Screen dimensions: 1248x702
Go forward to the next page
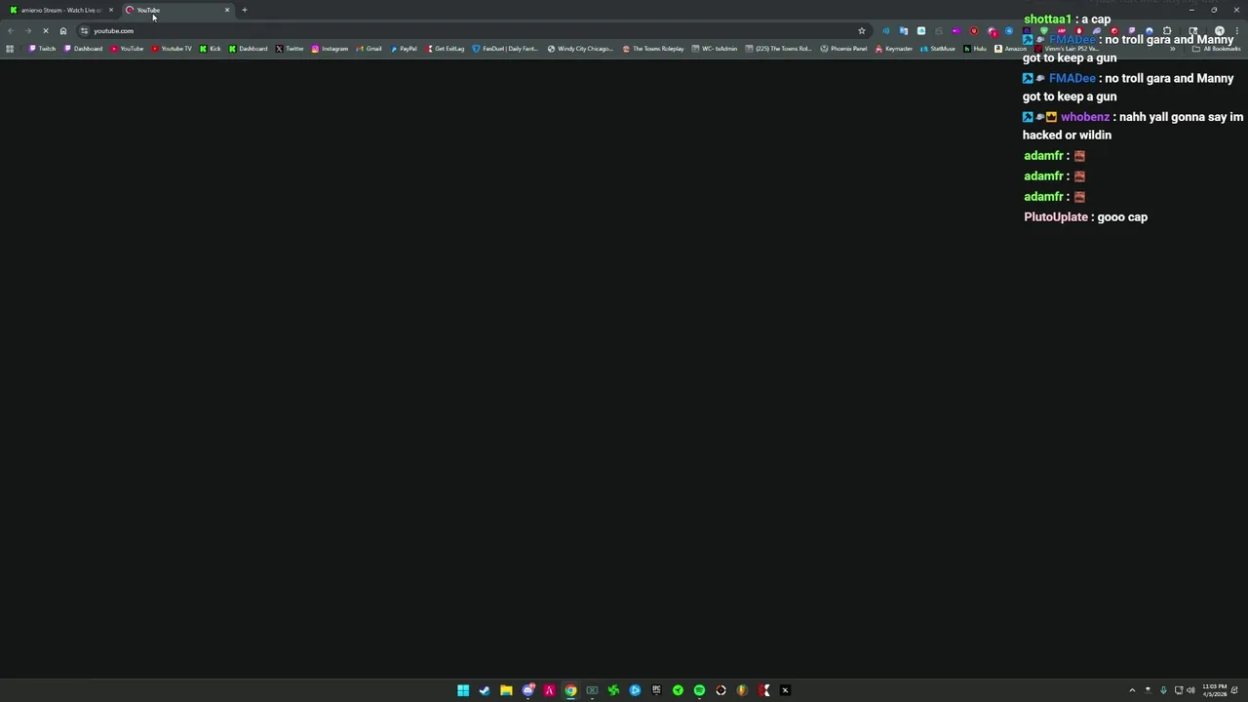point(28,31)
